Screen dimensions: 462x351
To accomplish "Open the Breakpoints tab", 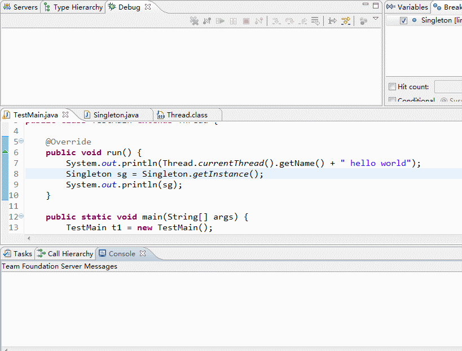I will (448, 7).
